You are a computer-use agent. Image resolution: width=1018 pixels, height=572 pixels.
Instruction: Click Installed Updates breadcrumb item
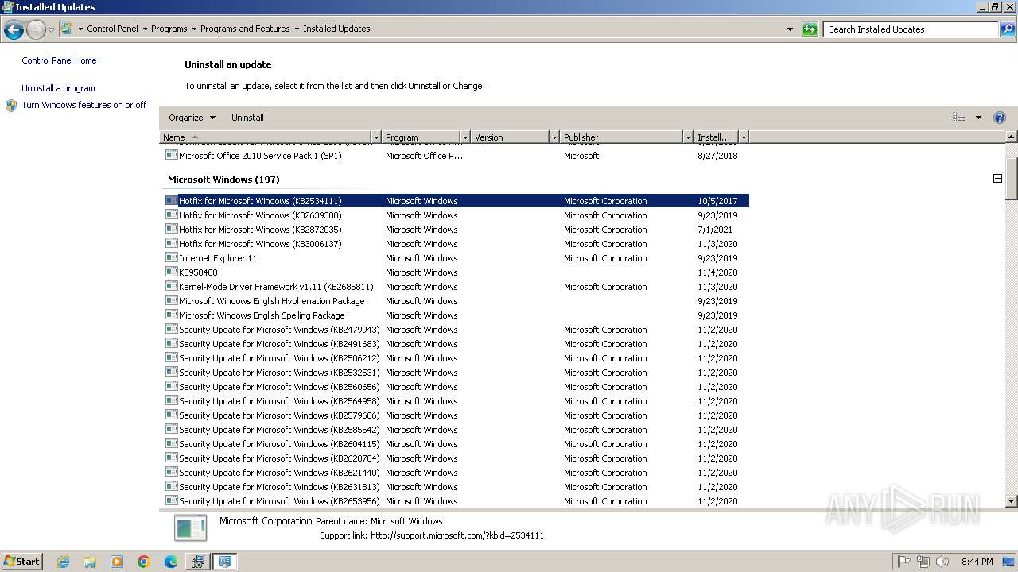click(x=336, y=29)
